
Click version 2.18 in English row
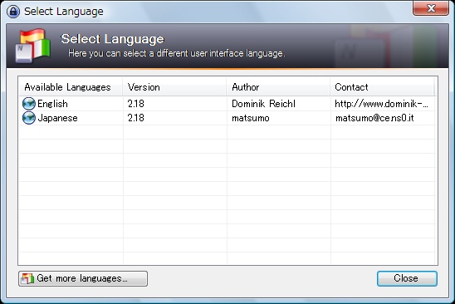click(x=136, y=104)
